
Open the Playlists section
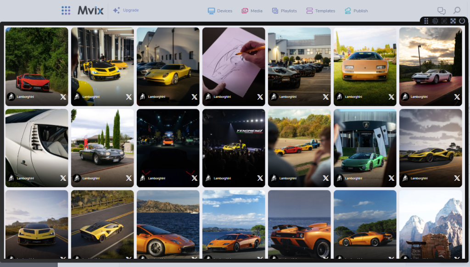pyautogui.click(x=284, y=11)
